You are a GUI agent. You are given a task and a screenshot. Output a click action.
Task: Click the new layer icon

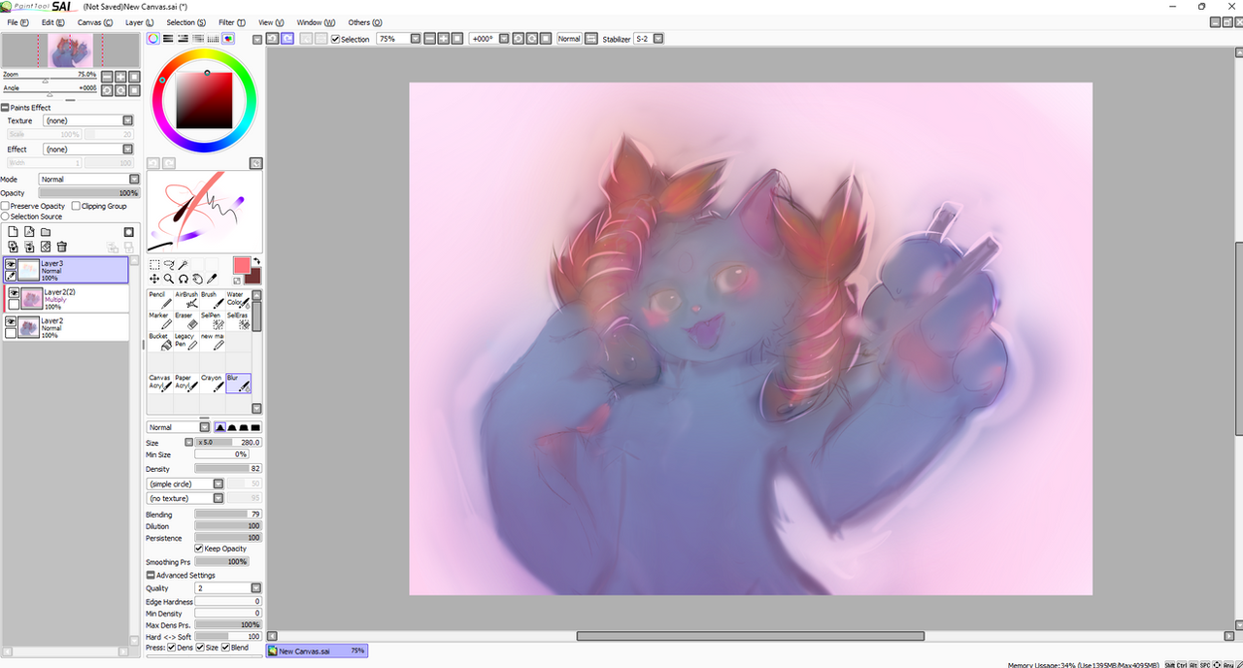pos(13,232)
